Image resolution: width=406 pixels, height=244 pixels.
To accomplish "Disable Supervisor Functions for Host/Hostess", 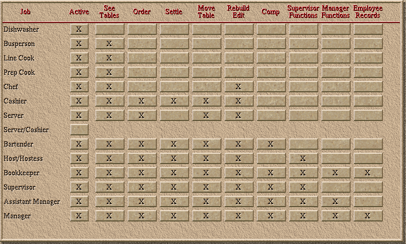I will (x=303, y=158).
